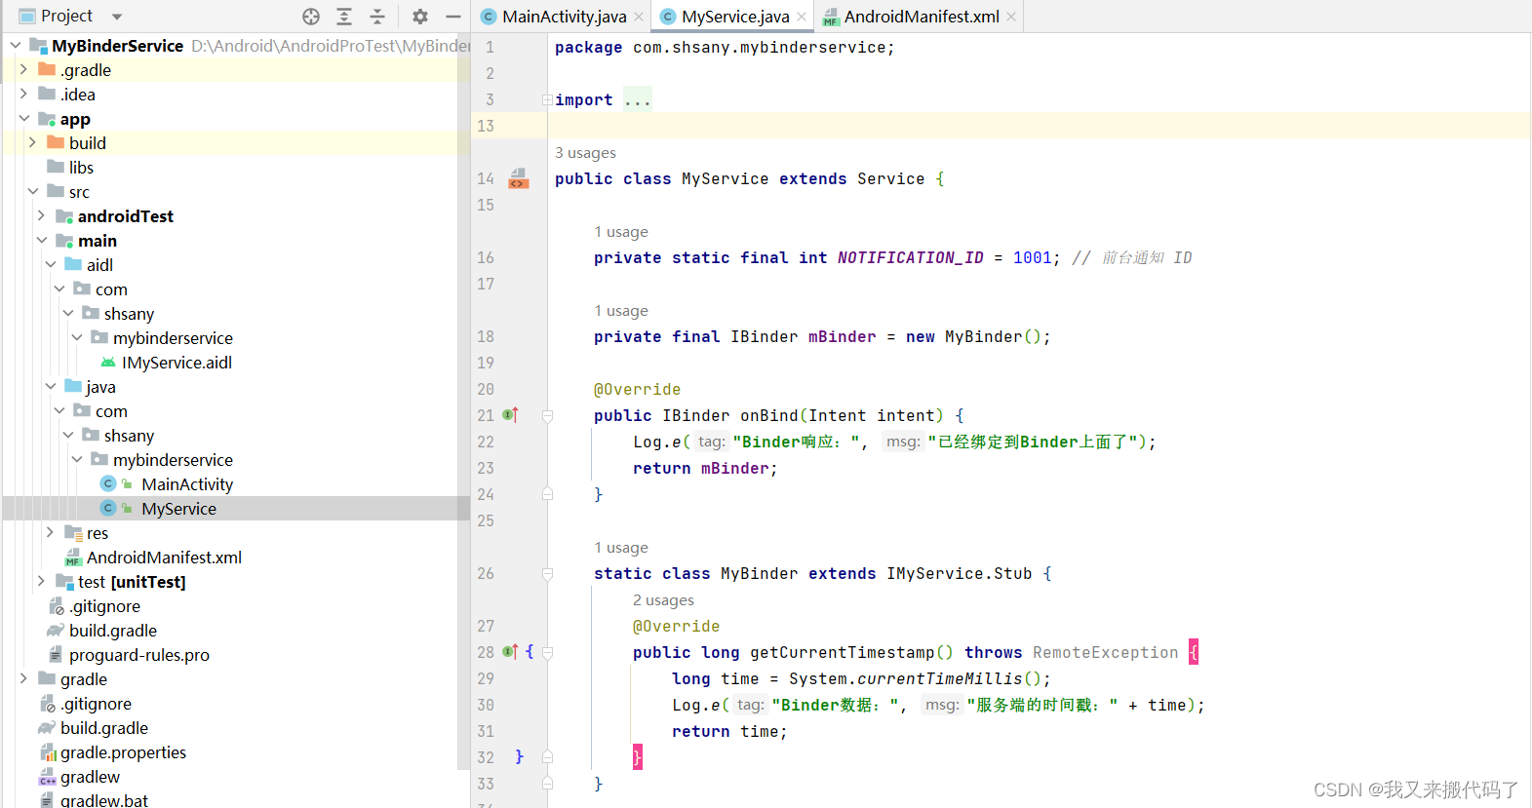This screenshot has height=808, width=1532.
Task: Click '1 usage' hint above NOTIFICATION_ID
Action: pyautogui.click(x=621, y=232)
